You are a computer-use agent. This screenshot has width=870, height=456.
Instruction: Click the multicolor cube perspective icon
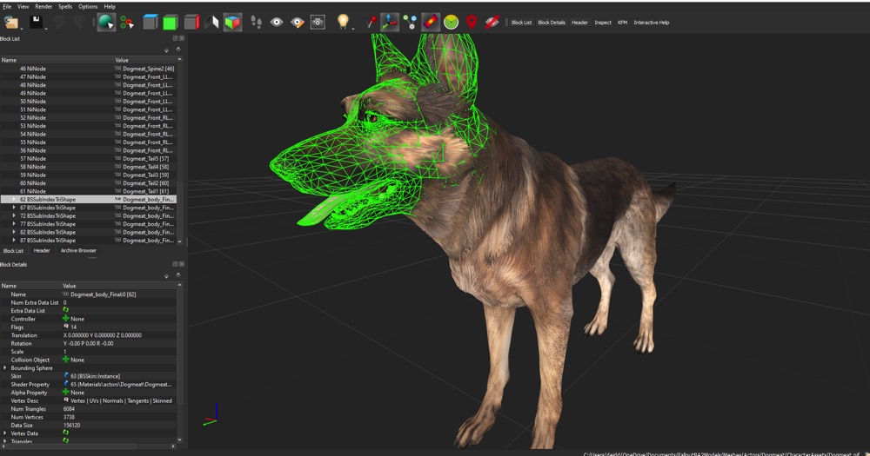coord(232,23)
